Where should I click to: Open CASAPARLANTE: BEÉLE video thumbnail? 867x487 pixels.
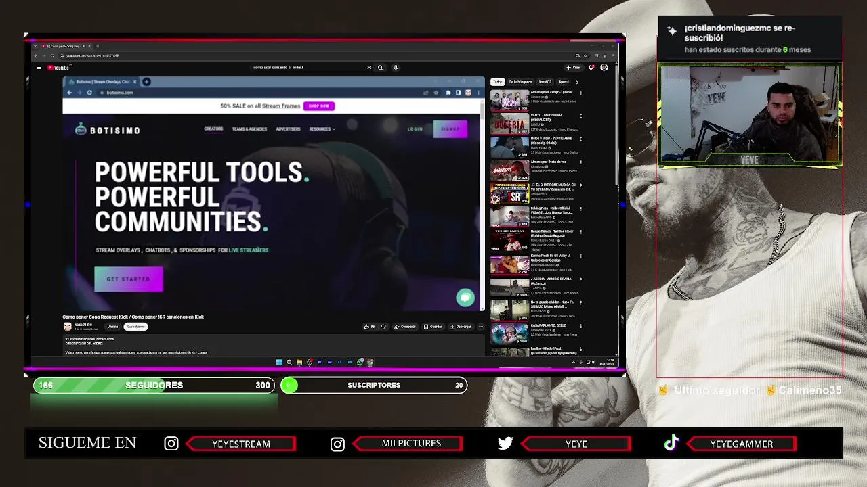point(509,333)
